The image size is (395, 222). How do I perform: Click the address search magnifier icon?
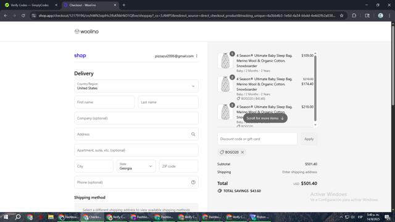(193, 134)
